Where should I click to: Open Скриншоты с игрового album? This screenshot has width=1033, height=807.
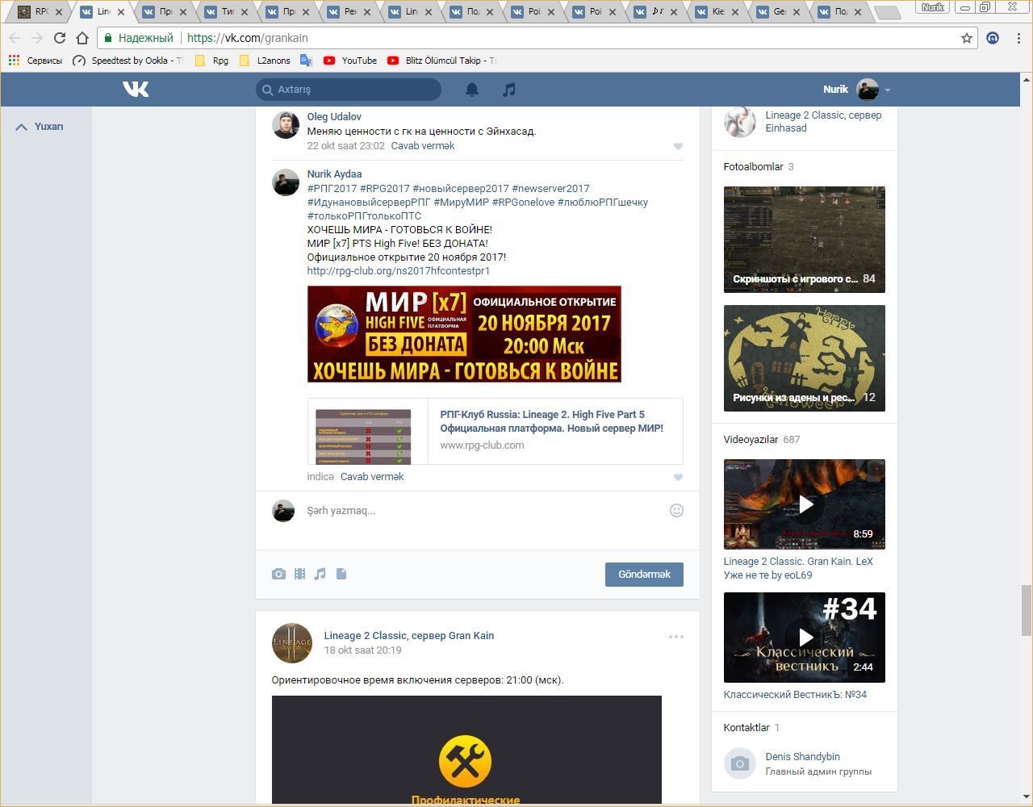point(804,240)
